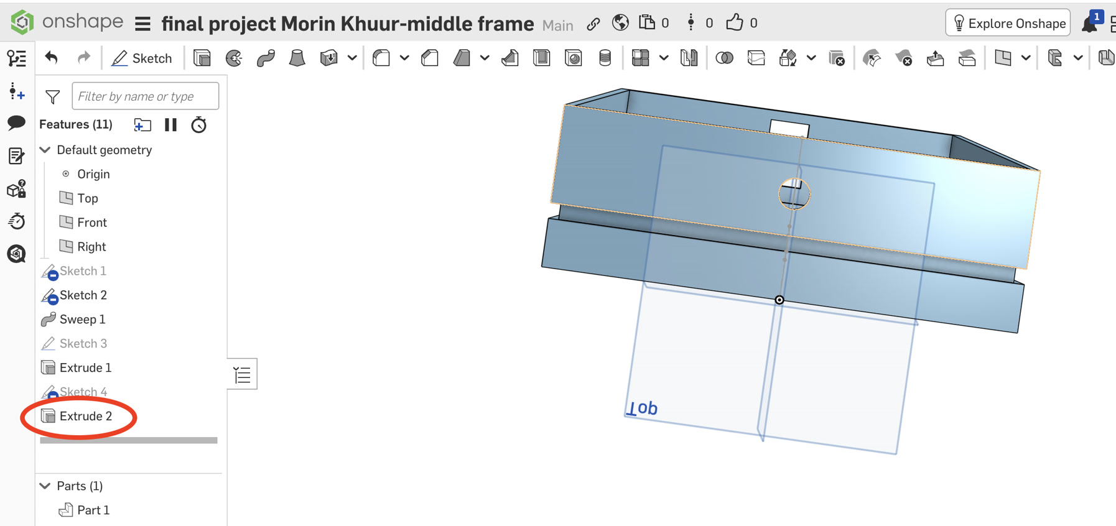Select the Linear pattern tool
This screenshot has height=526, width=1116.
coord(641,58)
